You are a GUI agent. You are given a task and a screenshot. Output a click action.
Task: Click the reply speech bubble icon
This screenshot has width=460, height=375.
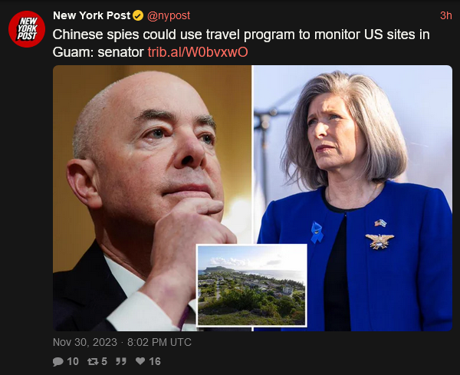[x=58, y=361]
